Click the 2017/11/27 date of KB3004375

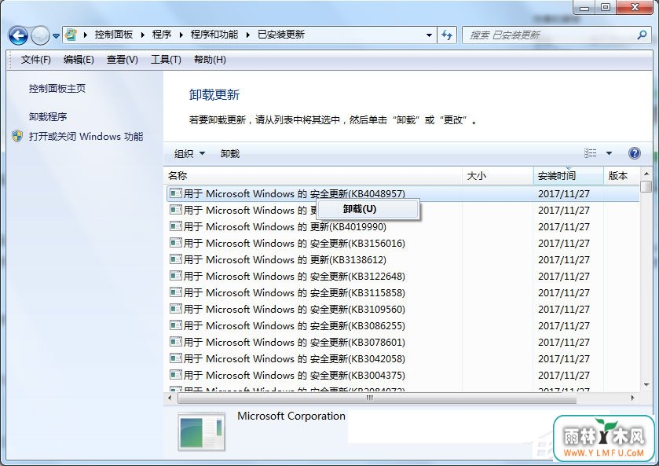tap(564, 375)
